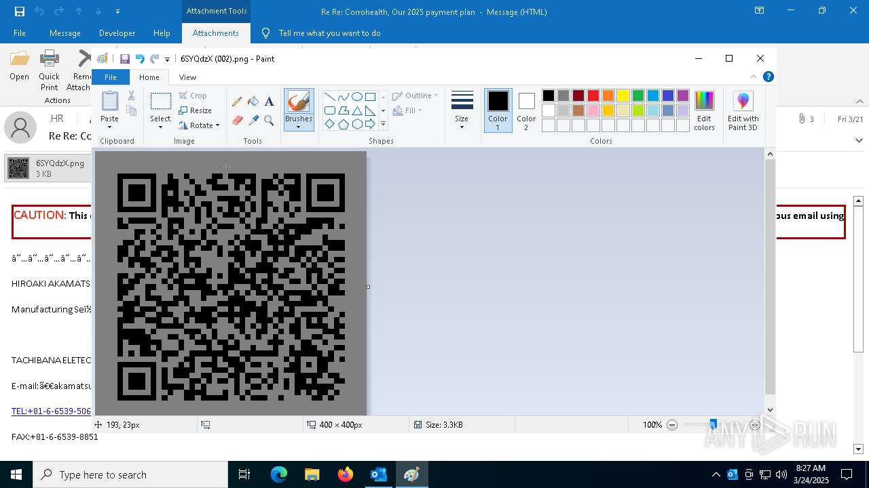Select the Eraser tool in Paint
869x488 pixels.
coord(237,121)
